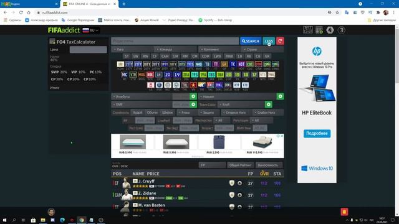Select the Общий Рейтинг sort option

pyautogui.click(x=241, y=165)
